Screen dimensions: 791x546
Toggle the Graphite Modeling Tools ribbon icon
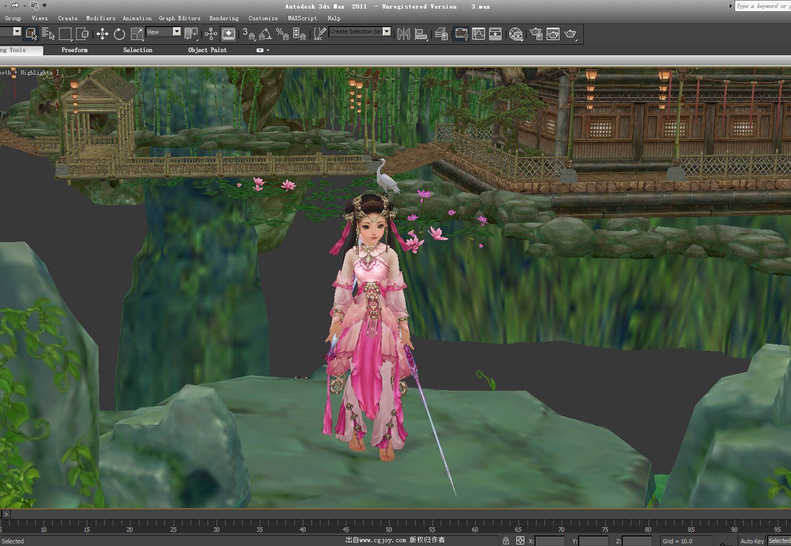pyautogui.click(x=461, y=34)
